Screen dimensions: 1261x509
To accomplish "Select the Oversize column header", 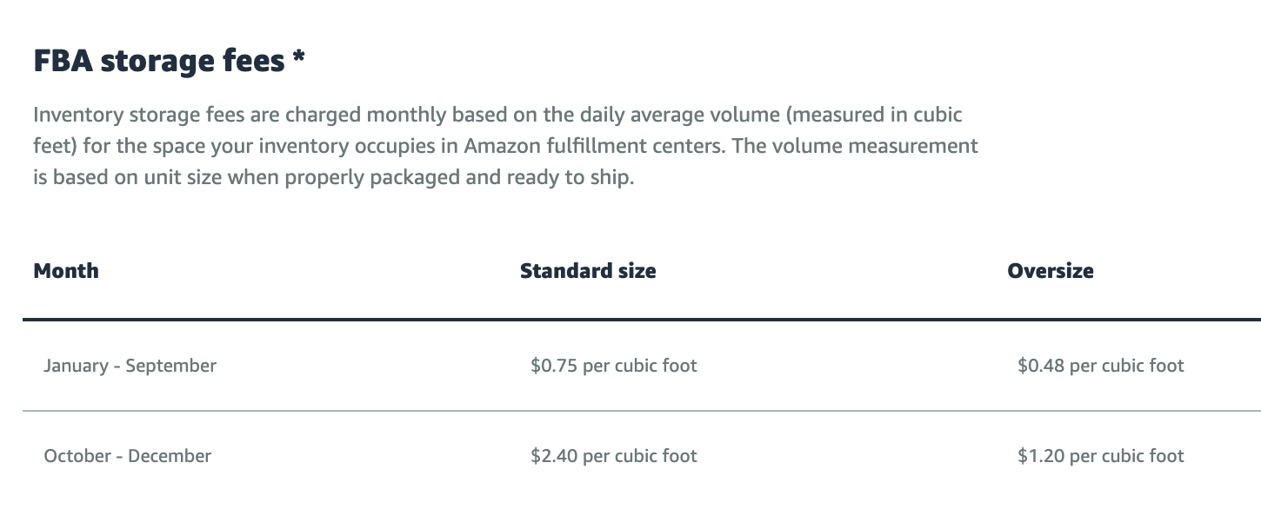I will (x=1051, y=270).
